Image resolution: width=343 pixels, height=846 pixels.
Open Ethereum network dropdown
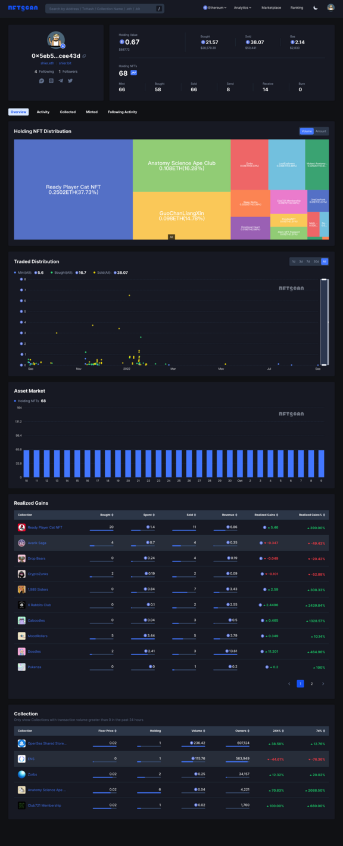pos(215,8)
